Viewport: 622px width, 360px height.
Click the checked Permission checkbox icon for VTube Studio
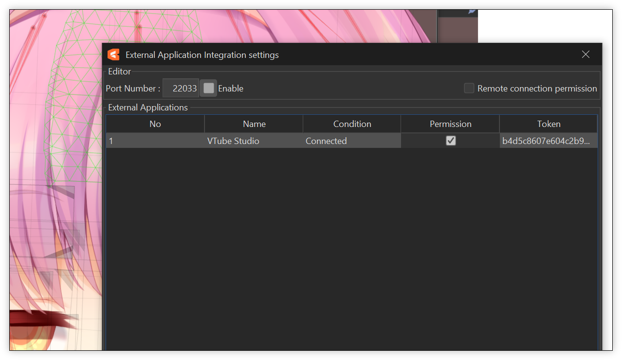[450, 141]
